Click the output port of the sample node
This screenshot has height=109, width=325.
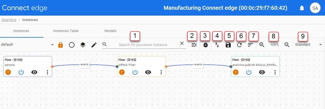coord(52,67)
